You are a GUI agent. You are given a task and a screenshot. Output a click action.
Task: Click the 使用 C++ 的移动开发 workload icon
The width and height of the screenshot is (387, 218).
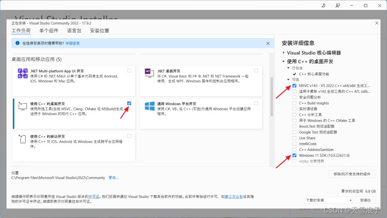click(x=22, y=139)
